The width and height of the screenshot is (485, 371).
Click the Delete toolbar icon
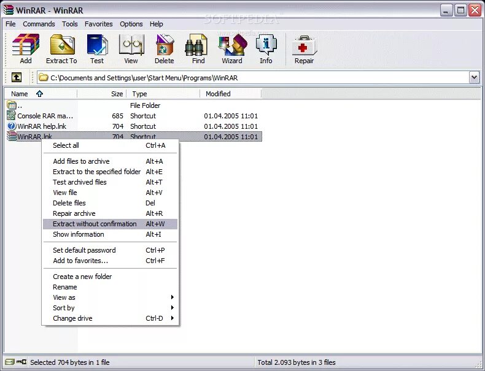[165, 45]
